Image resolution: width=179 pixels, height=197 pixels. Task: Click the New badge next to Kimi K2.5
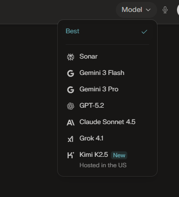click(x=119, y=155)
